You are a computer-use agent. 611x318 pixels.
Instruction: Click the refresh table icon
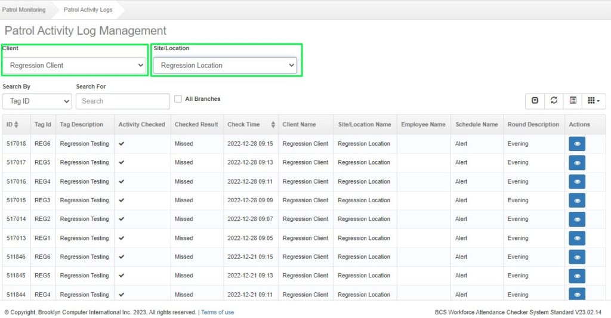[x=554, y=101]
